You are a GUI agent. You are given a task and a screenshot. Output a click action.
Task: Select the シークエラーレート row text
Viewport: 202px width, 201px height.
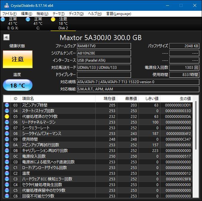(x=36, y=128)
